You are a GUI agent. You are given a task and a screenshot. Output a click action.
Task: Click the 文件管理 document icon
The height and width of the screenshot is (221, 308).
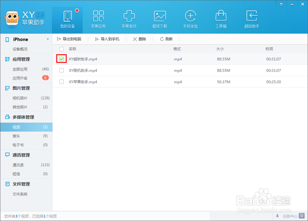pos(7,184)
